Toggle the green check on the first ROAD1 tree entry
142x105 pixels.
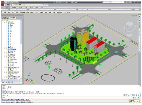coord(11,24)
